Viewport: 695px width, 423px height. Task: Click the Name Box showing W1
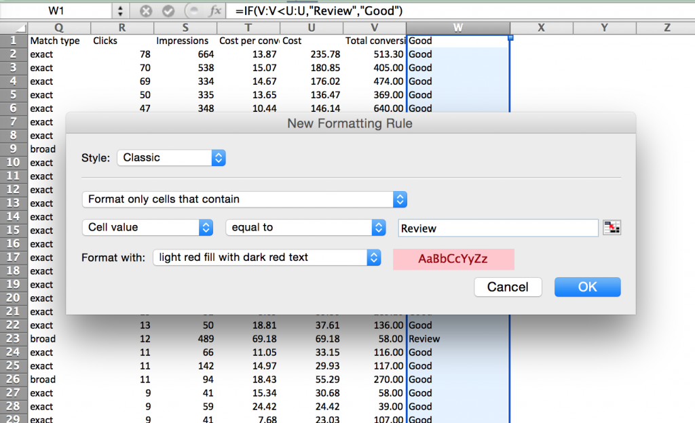(x=56, y=11)
